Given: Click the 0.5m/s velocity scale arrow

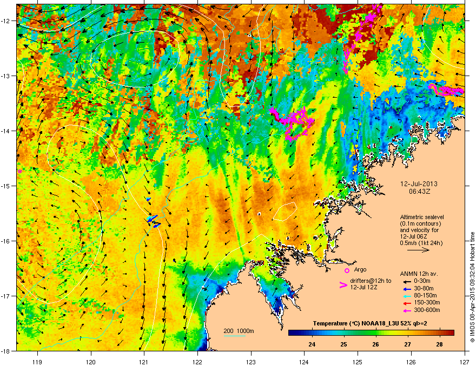Looking at the screenshot, I should point(418,250).
